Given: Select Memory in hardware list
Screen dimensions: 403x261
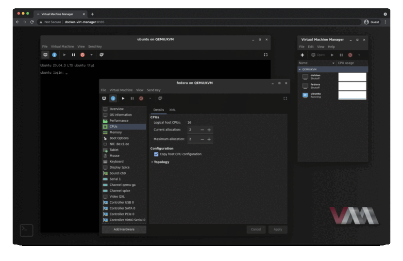Looking at the screenshot, I should [x=124, y=132].
